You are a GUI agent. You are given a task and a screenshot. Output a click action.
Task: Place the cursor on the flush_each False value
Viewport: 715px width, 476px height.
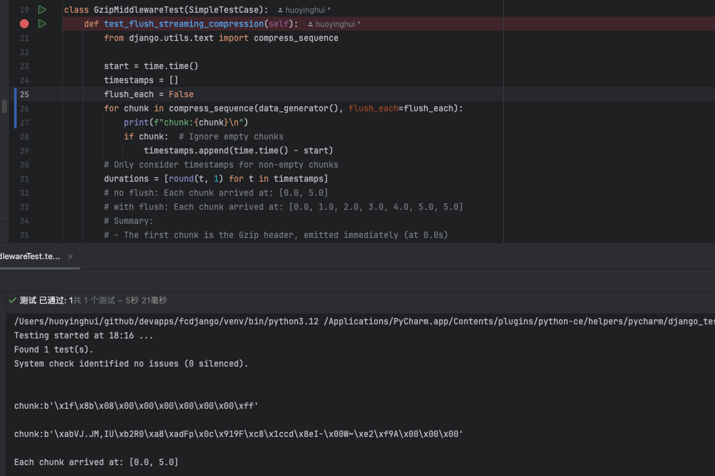pyautogui.click(x=181, y=94)
